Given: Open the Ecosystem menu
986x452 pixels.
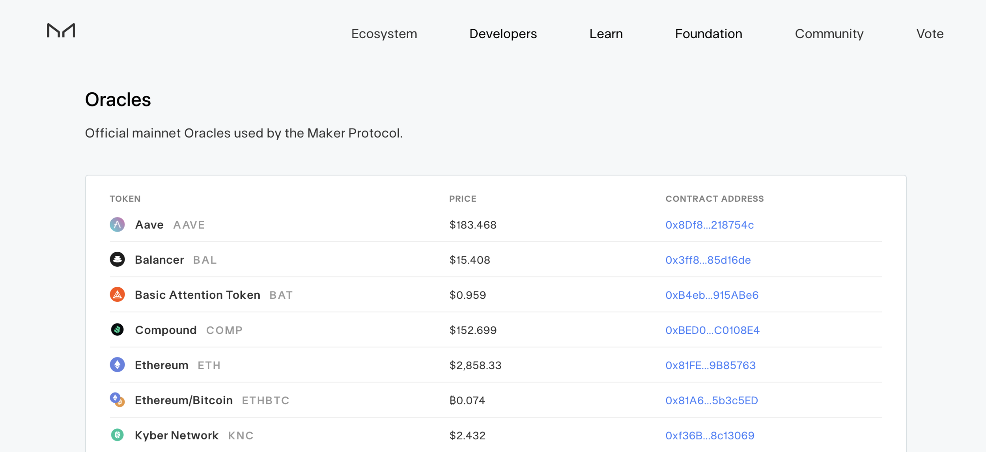Looking at the screenshot, I should point(384,34).
